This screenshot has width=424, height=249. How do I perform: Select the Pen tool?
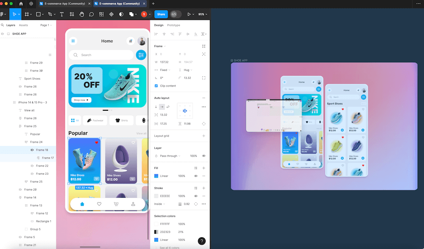click(x=50, y=14)
